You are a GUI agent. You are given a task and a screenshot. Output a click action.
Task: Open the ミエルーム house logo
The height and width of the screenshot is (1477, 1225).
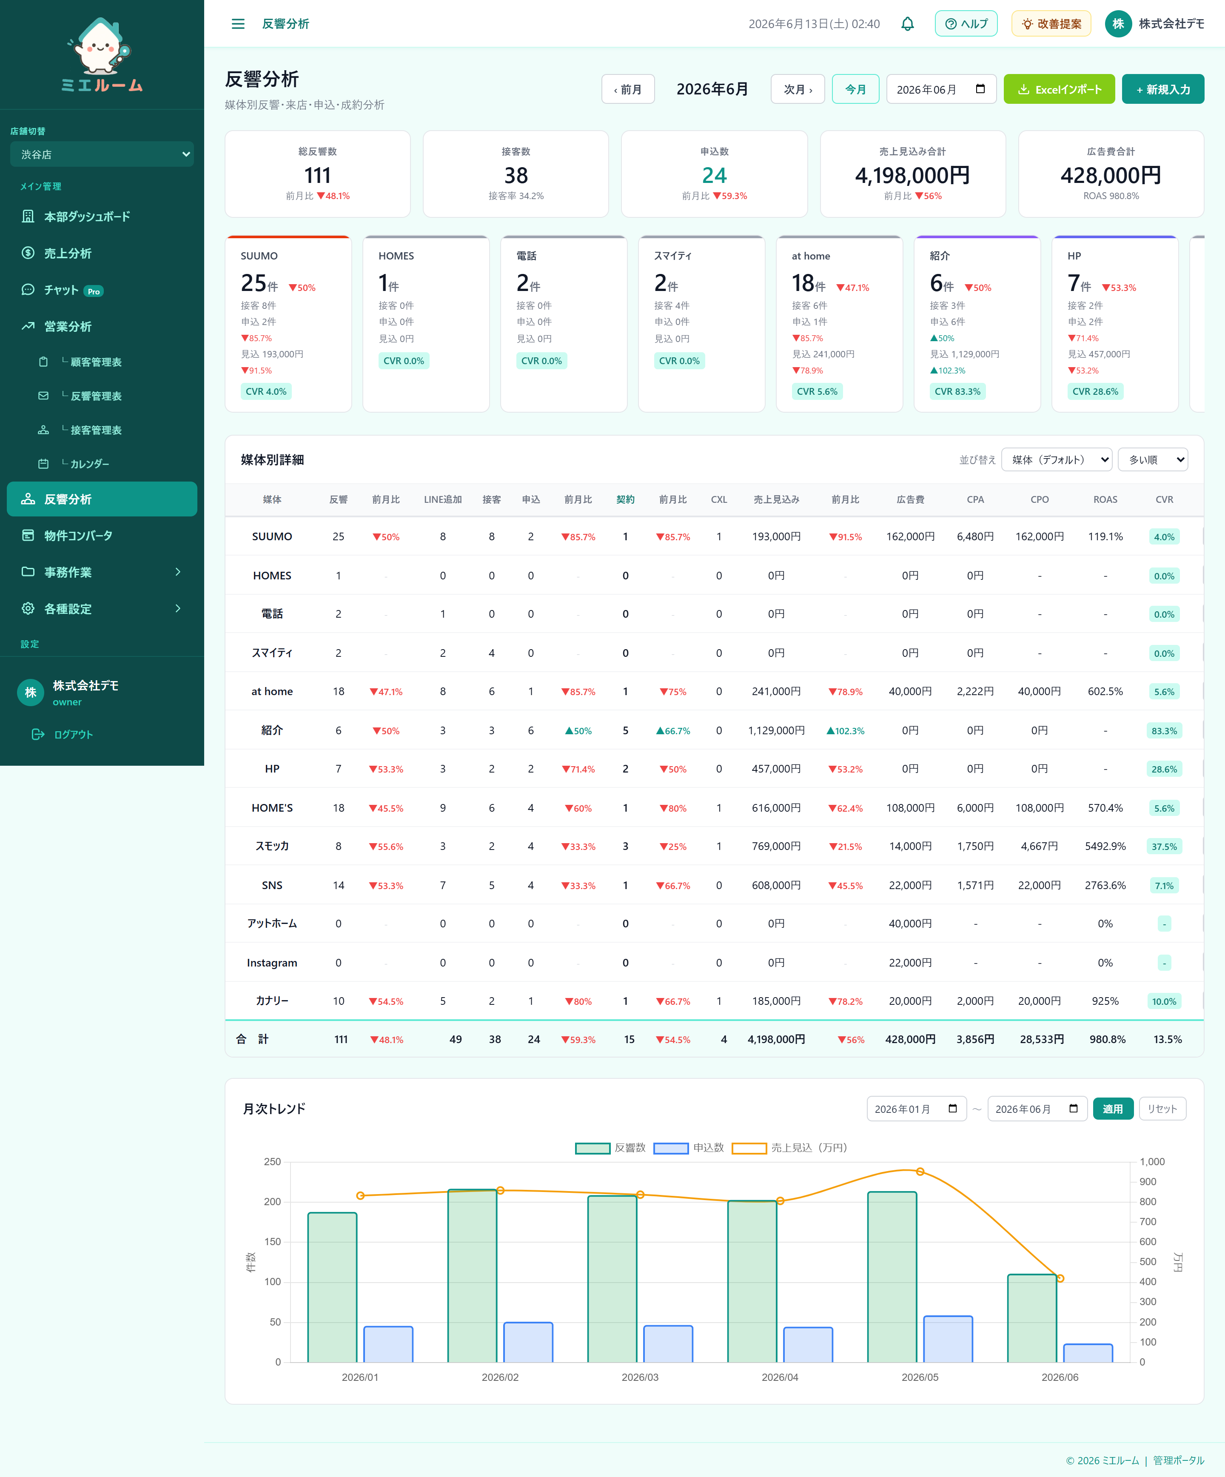point(102,55)
